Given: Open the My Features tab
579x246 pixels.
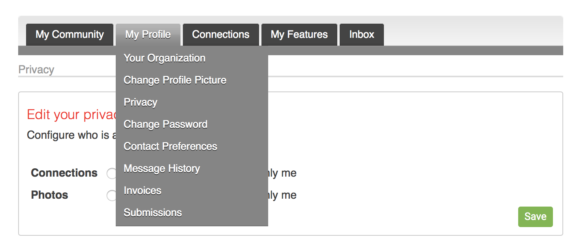Looking at the screenshot, I should (x=299, y=35).
